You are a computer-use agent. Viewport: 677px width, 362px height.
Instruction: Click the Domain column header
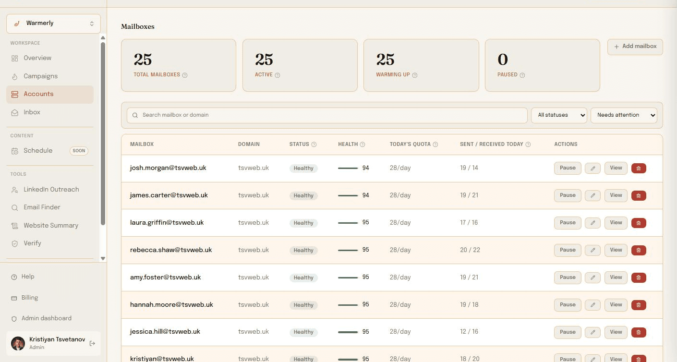(x=249, y=145)
